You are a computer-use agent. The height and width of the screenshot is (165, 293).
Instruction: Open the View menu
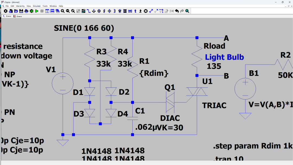[28, 6]
